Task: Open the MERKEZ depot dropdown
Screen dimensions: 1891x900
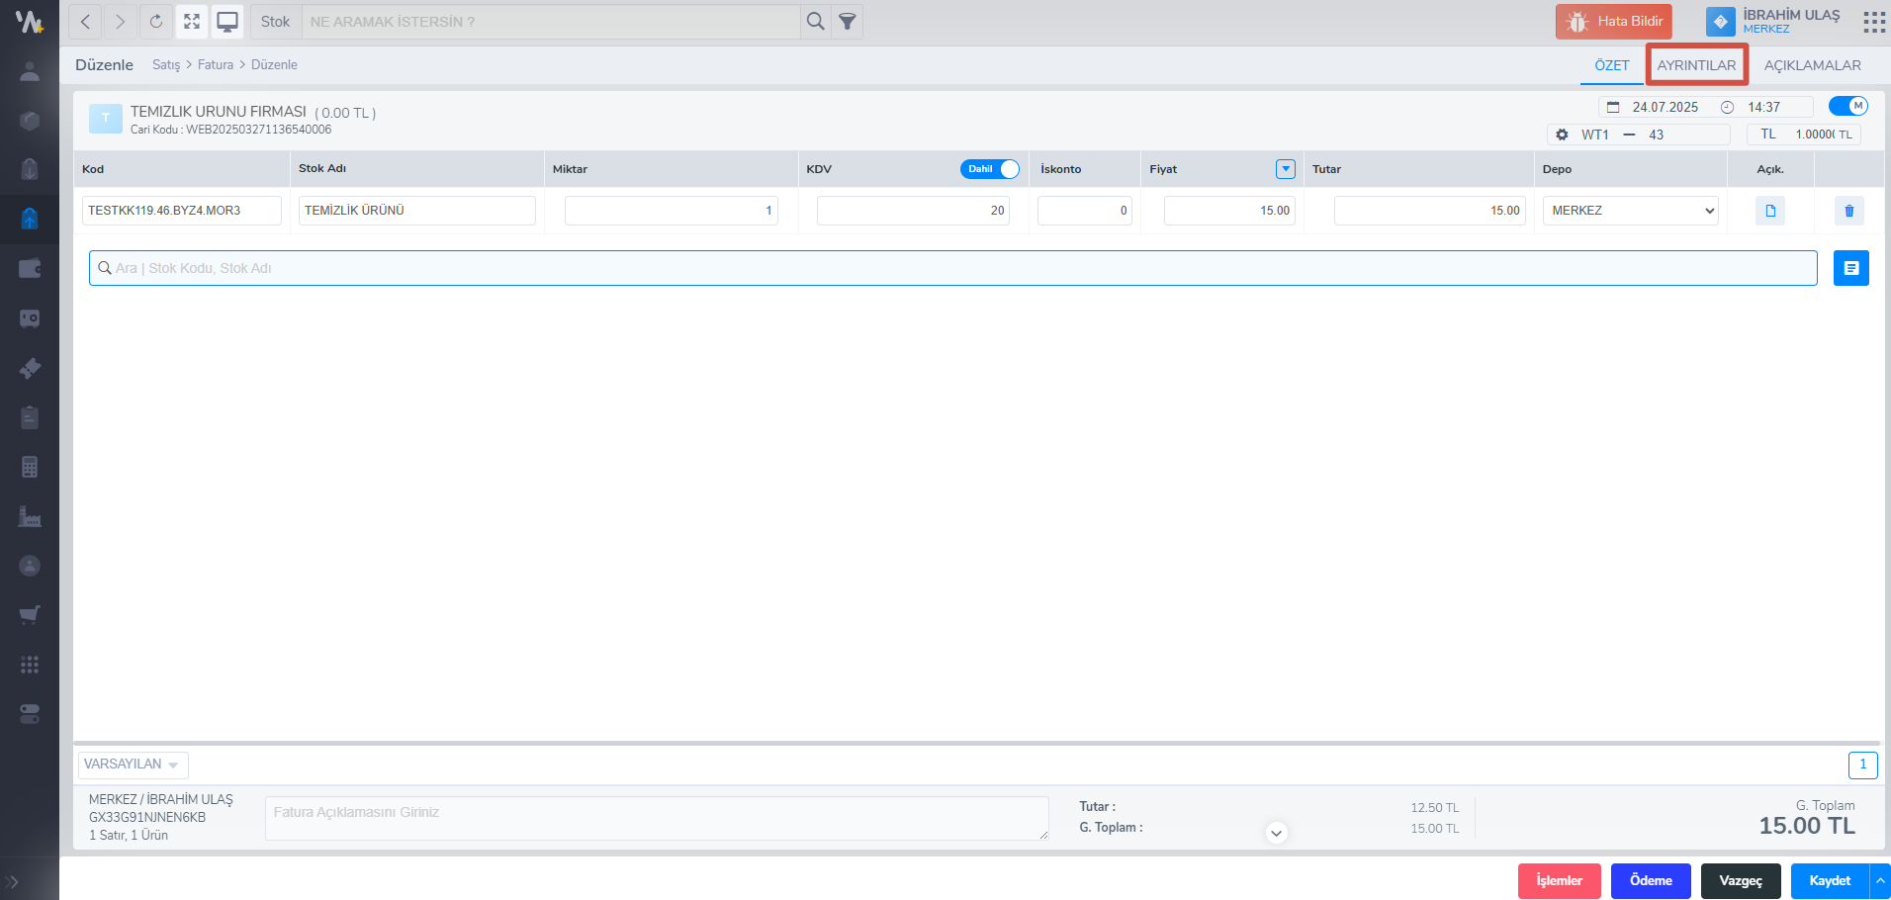Action: pyautogui.click(x=1630, y=211)
